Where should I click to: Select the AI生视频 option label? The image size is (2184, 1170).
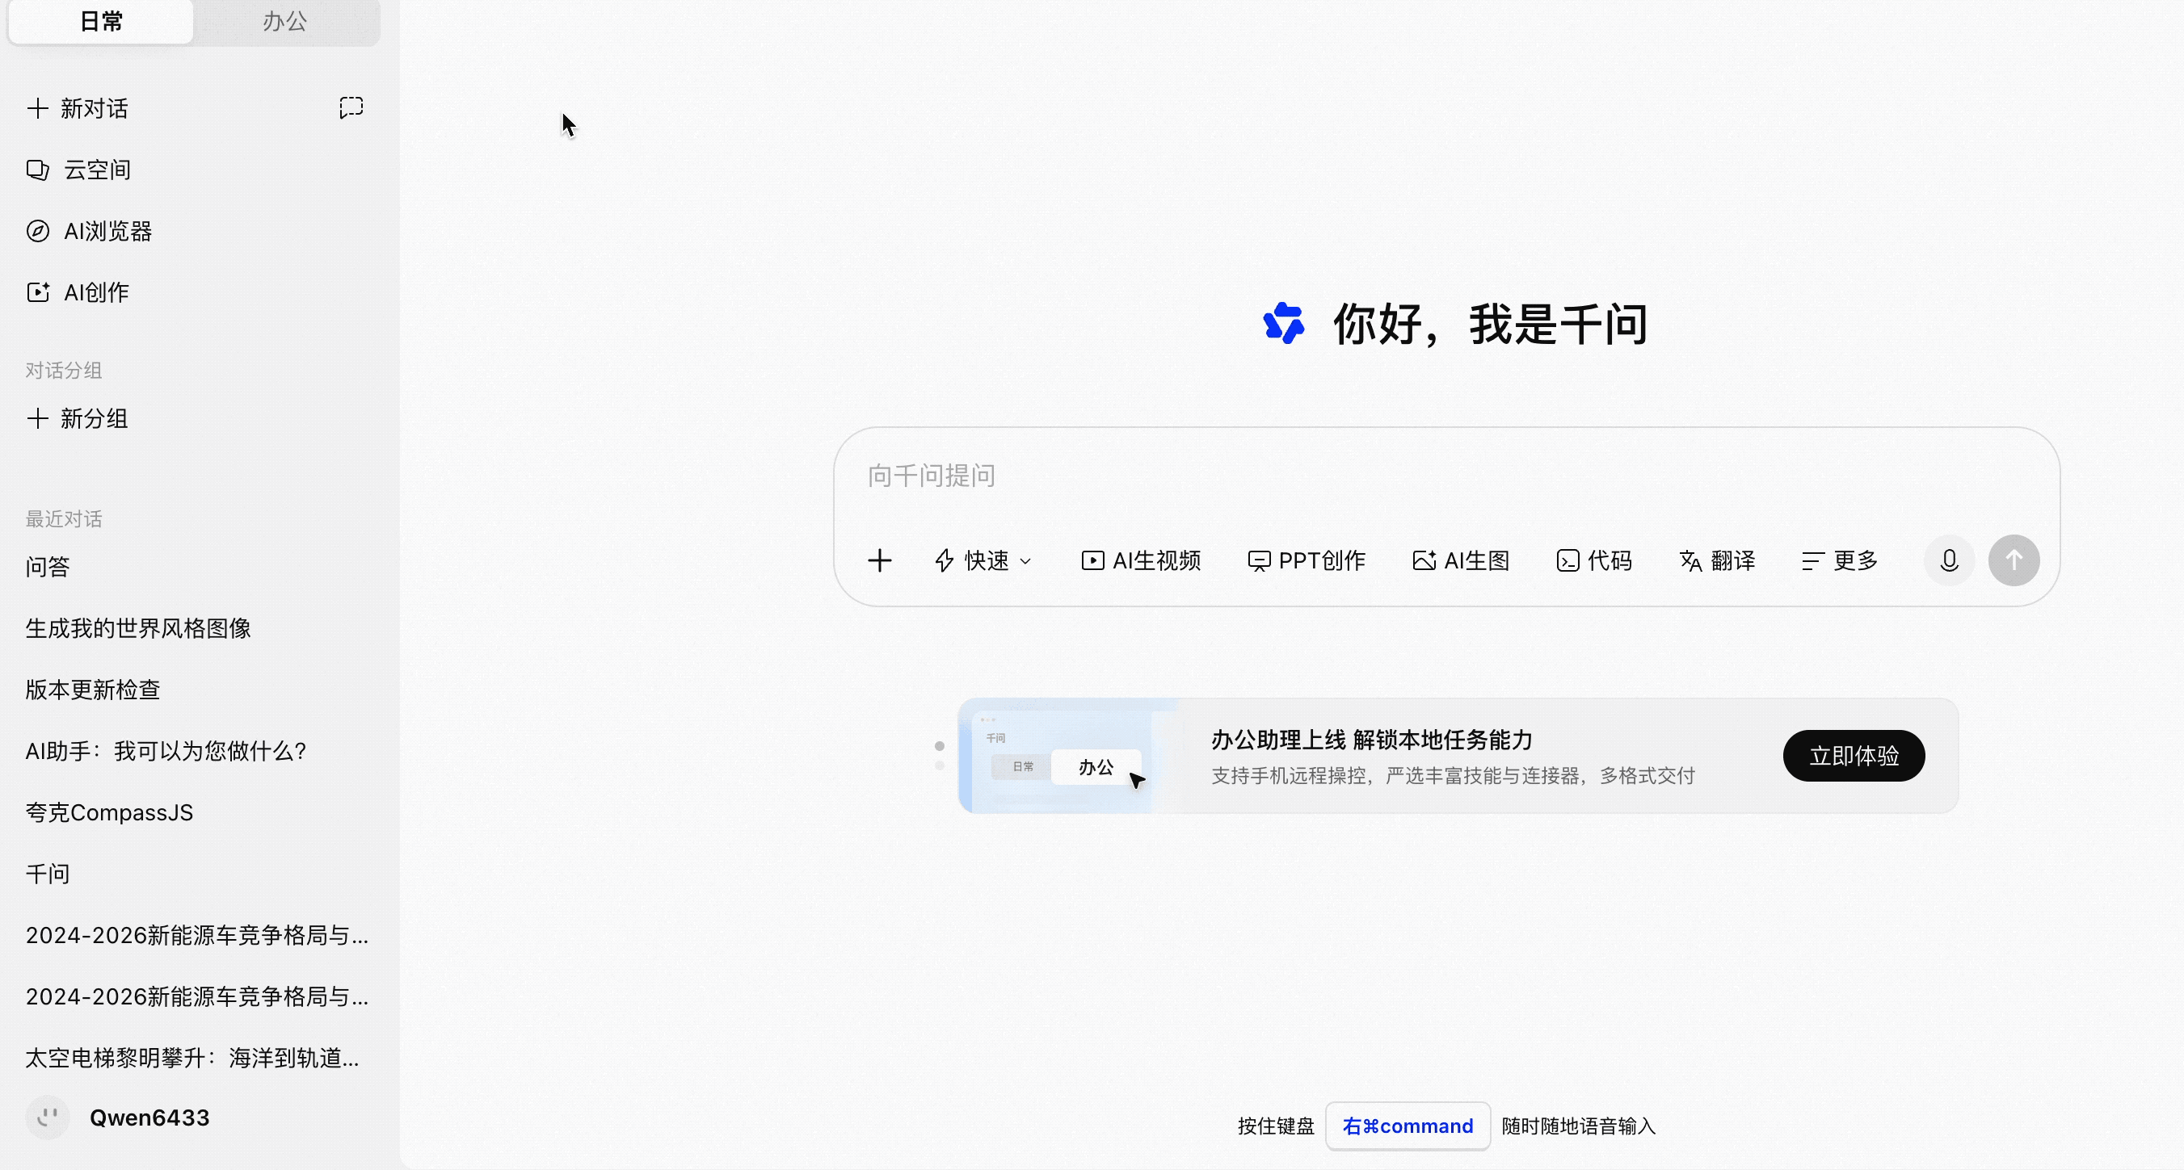coord(1156,561)
